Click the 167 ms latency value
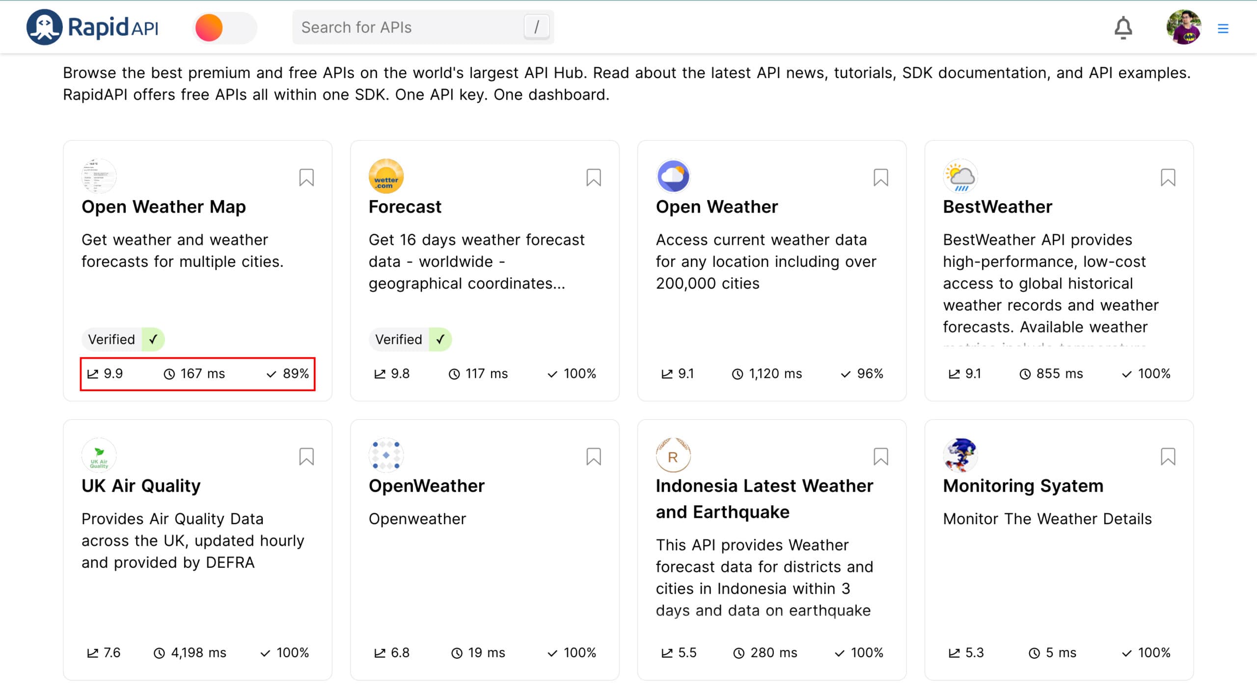1257x689 pixels. (x=194, y=373)
